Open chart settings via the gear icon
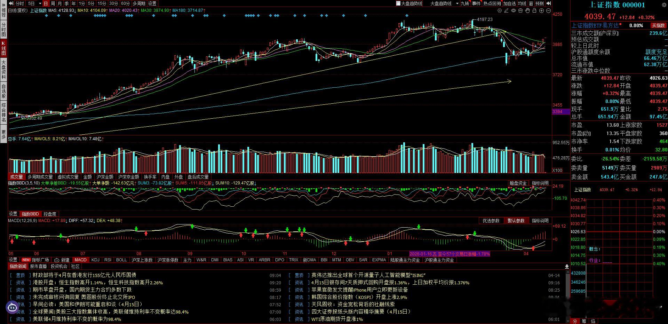668x324 pixels. pyautogui.click(x=499, y=11)
